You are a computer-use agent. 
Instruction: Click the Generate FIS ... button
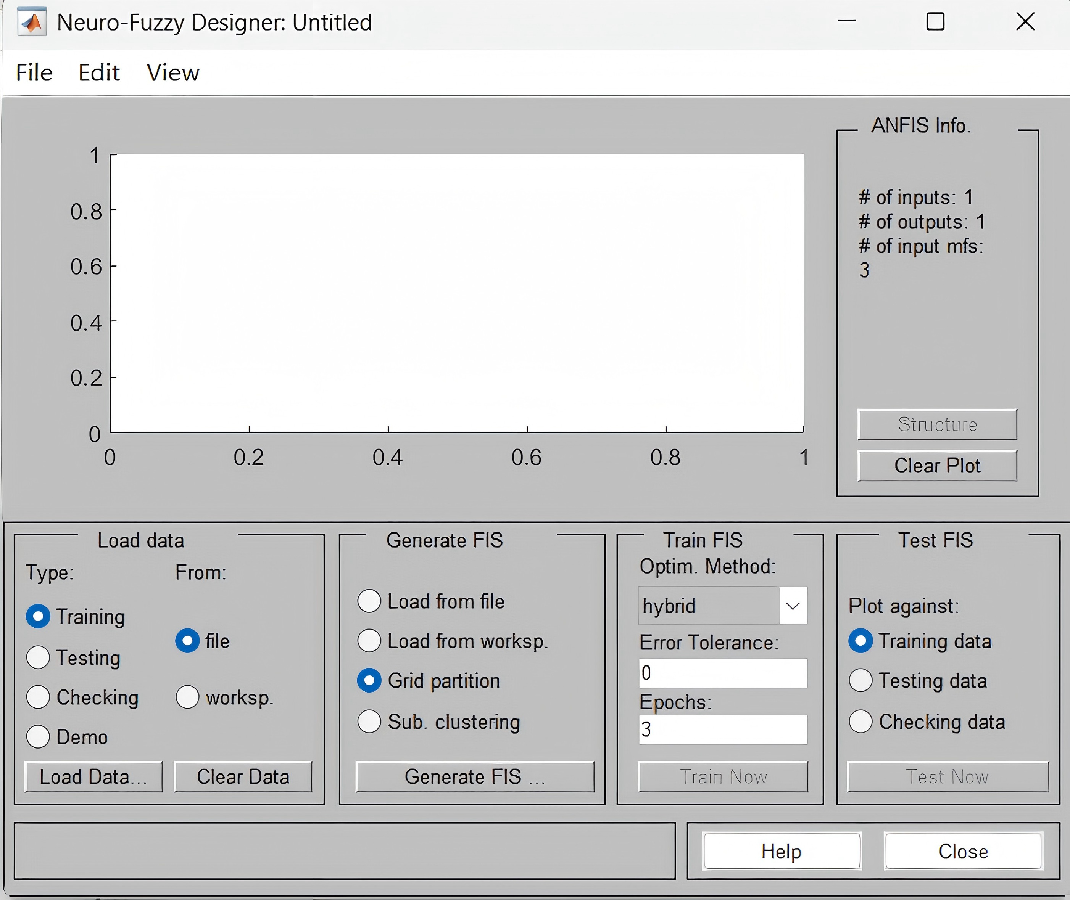pos(474,776)
